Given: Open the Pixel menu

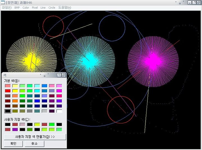Looking at the screenshot, I should 35,8.
